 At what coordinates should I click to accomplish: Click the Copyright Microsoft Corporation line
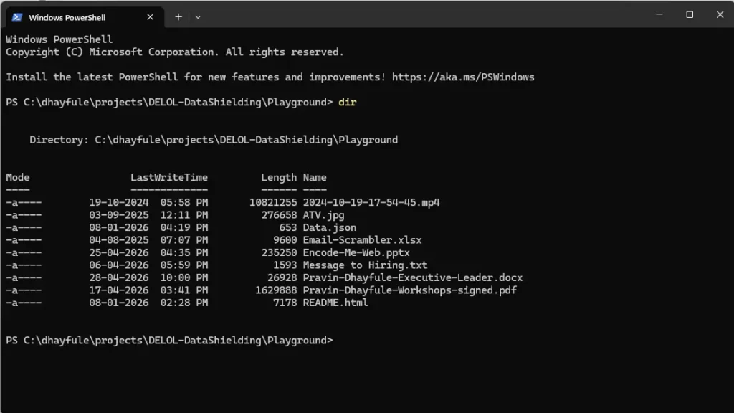click(x=175, y=52)
